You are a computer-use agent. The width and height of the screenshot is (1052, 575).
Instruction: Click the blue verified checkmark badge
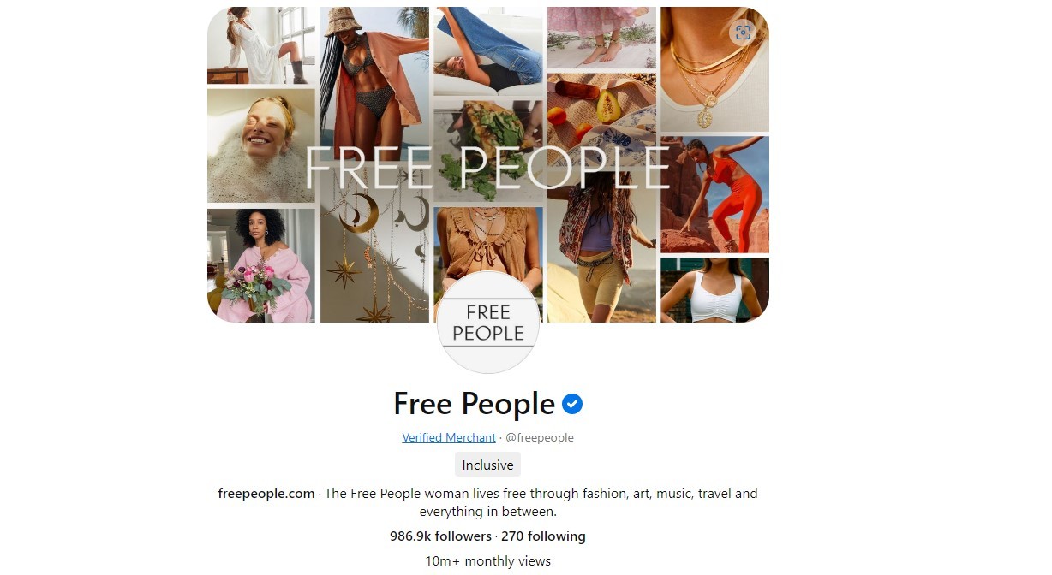[x=572, y=404]
